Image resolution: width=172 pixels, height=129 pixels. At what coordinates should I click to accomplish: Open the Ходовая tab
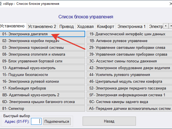[x=85, y=27]
